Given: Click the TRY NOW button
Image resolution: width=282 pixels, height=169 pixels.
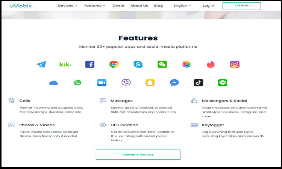Looking at the screenshot, I should point(241,6).
